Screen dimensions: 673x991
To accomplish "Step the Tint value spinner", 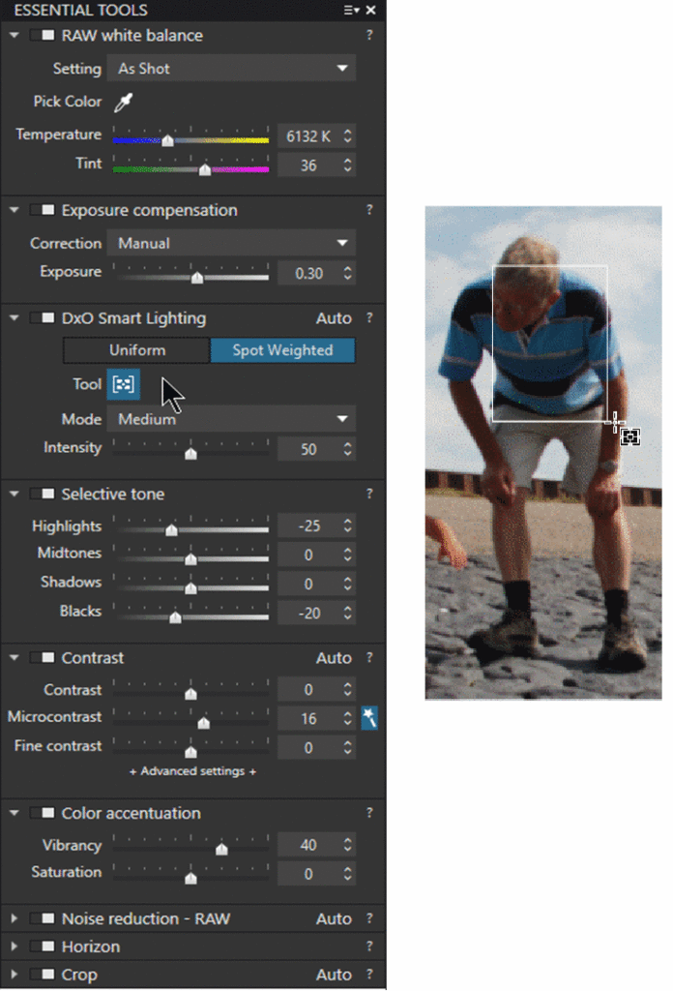I will pyautogui.click(x=348, y=165).
